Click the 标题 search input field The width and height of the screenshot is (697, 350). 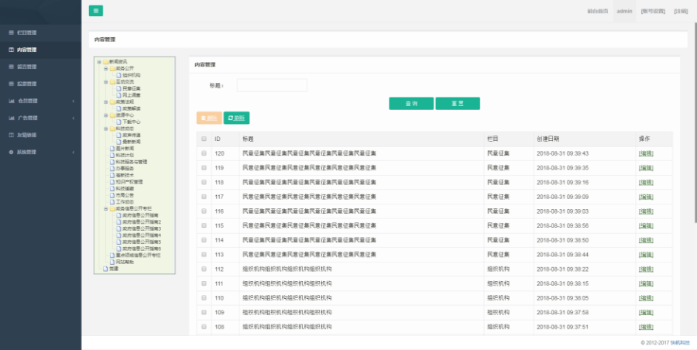[272, 85]
